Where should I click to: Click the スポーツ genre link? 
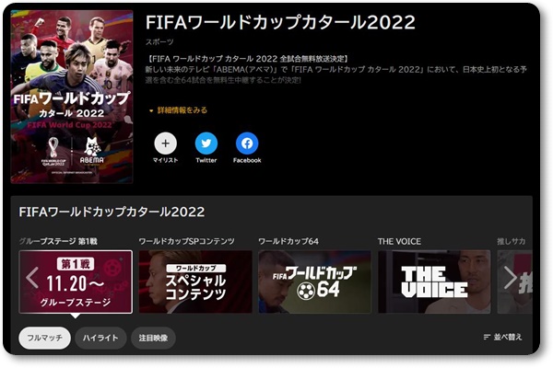159,42
